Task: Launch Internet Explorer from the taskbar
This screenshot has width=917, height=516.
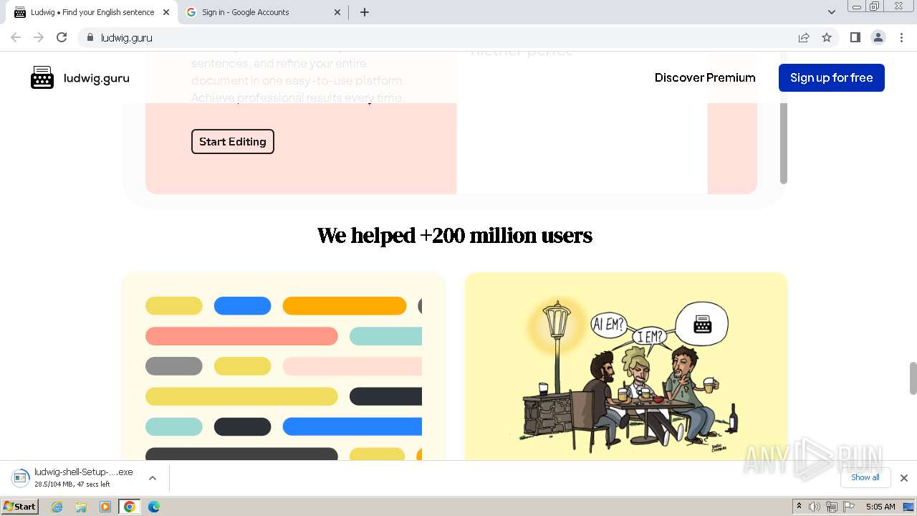Action: [57, 507]
